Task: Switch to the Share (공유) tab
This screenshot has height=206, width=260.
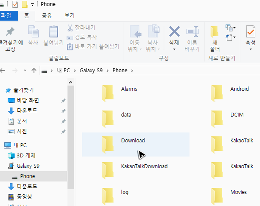Action: click(x=47, y=15)
